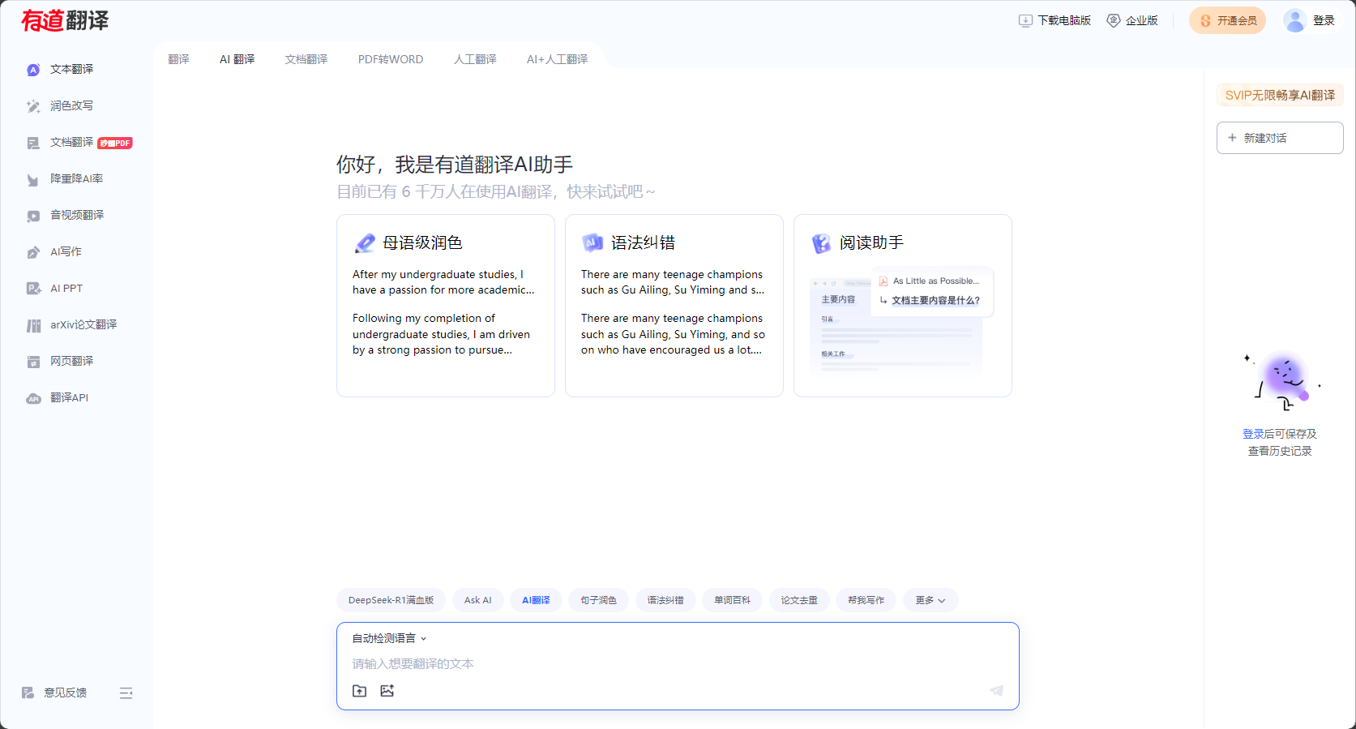This screenshot has width=1356, height=729.
Task: Click the 润色改写 sidebar label
Action: (x=71, y=105)
